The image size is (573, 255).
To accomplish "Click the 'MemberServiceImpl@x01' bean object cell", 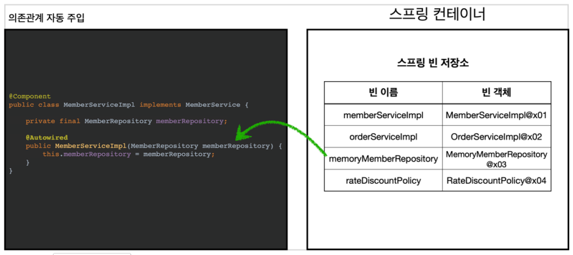I will [497, 115].
